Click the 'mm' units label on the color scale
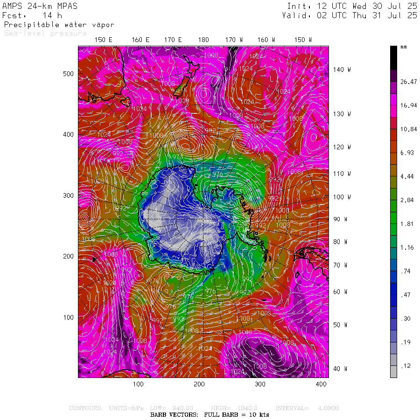Image resolution: width=420 pixels, height=420 pixels. [404, 47]
